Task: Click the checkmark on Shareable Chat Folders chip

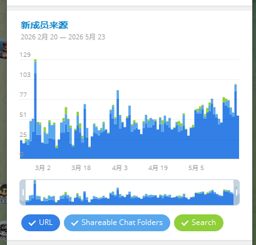Action: coord(74,223)
